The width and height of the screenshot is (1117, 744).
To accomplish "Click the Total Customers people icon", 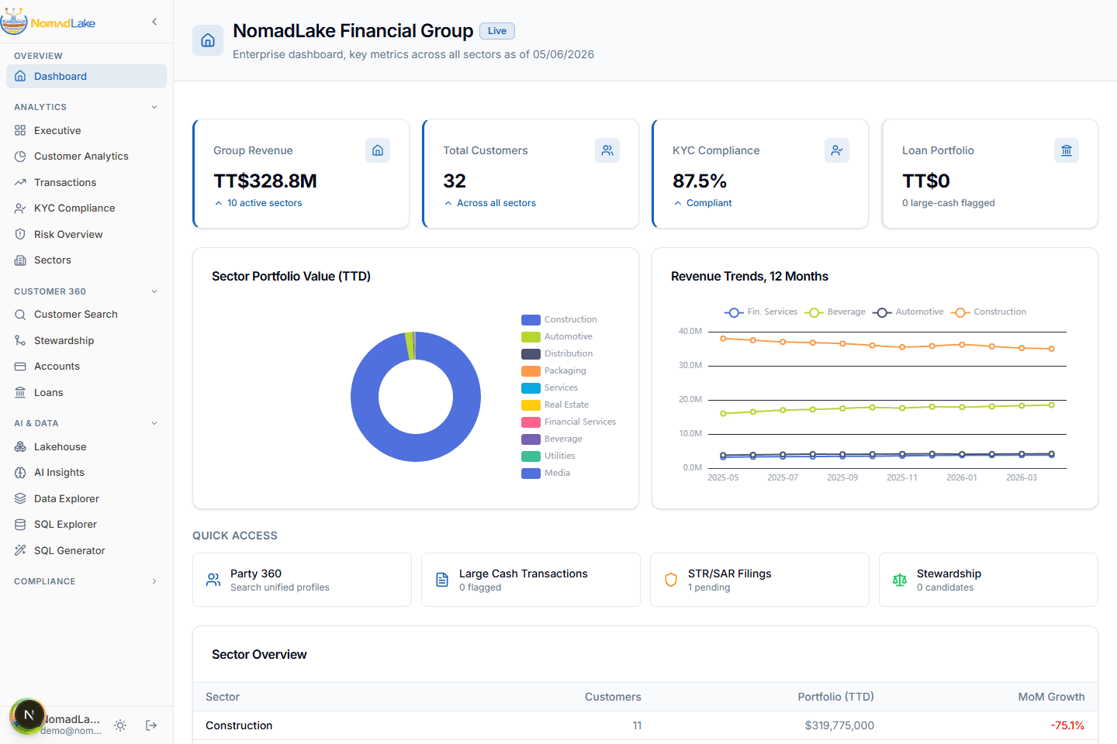I will tap(607, 150).
